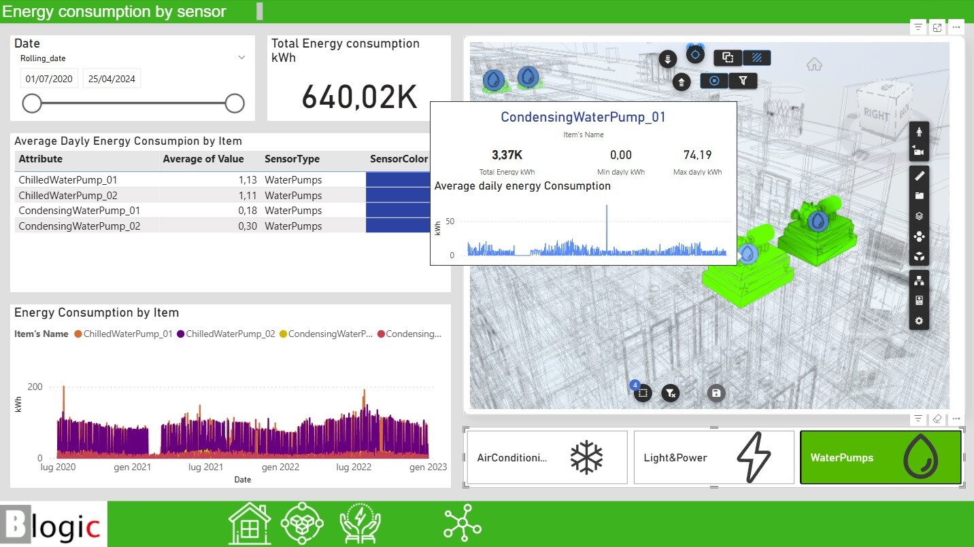The height and width of the screenshot is (547, 974).
Task: Click the left date slider handle
Action: coord(32,103)
